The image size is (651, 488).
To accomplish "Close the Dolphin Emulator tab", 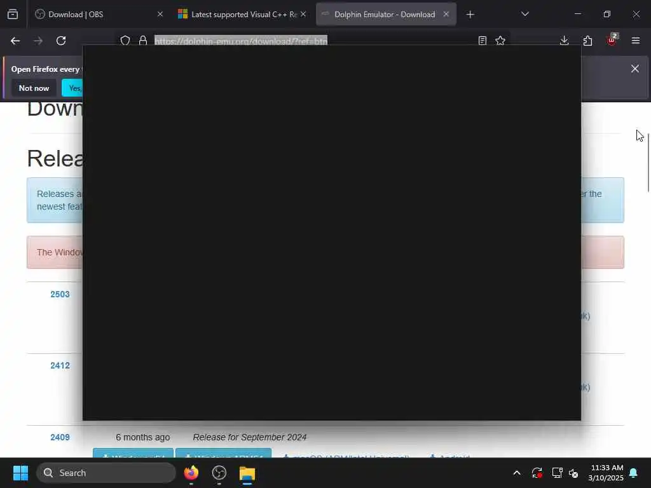I will [x=446, y=14].
